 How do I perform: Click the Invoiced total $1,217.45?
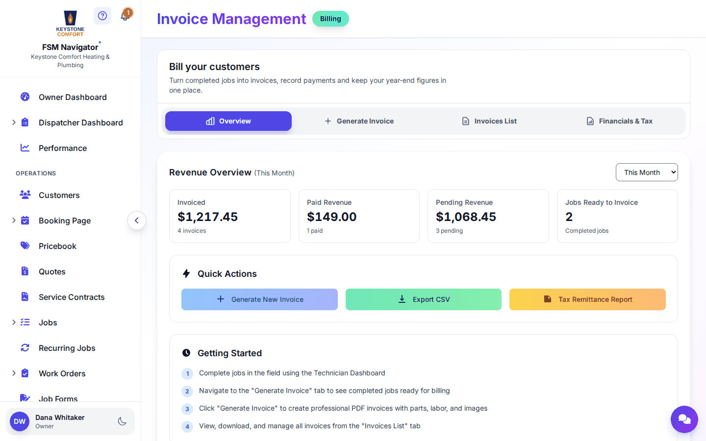pos(207,217)
